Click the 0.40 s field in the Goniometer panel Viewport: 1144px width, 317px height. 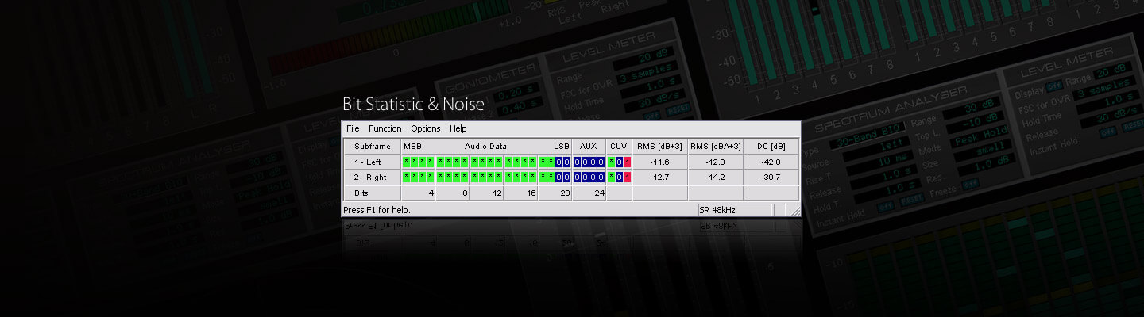(520, 107)
